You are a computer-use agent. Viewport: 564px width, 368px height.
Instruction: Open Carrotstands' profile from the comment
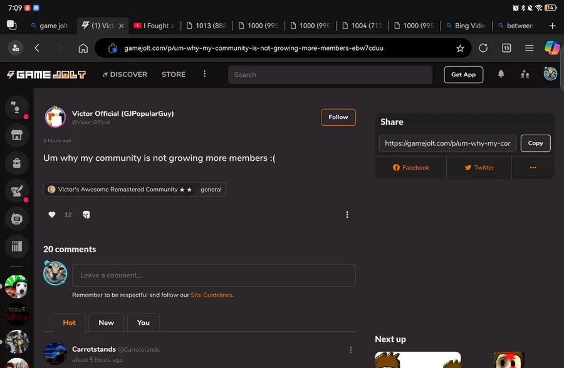click(94, 349)
